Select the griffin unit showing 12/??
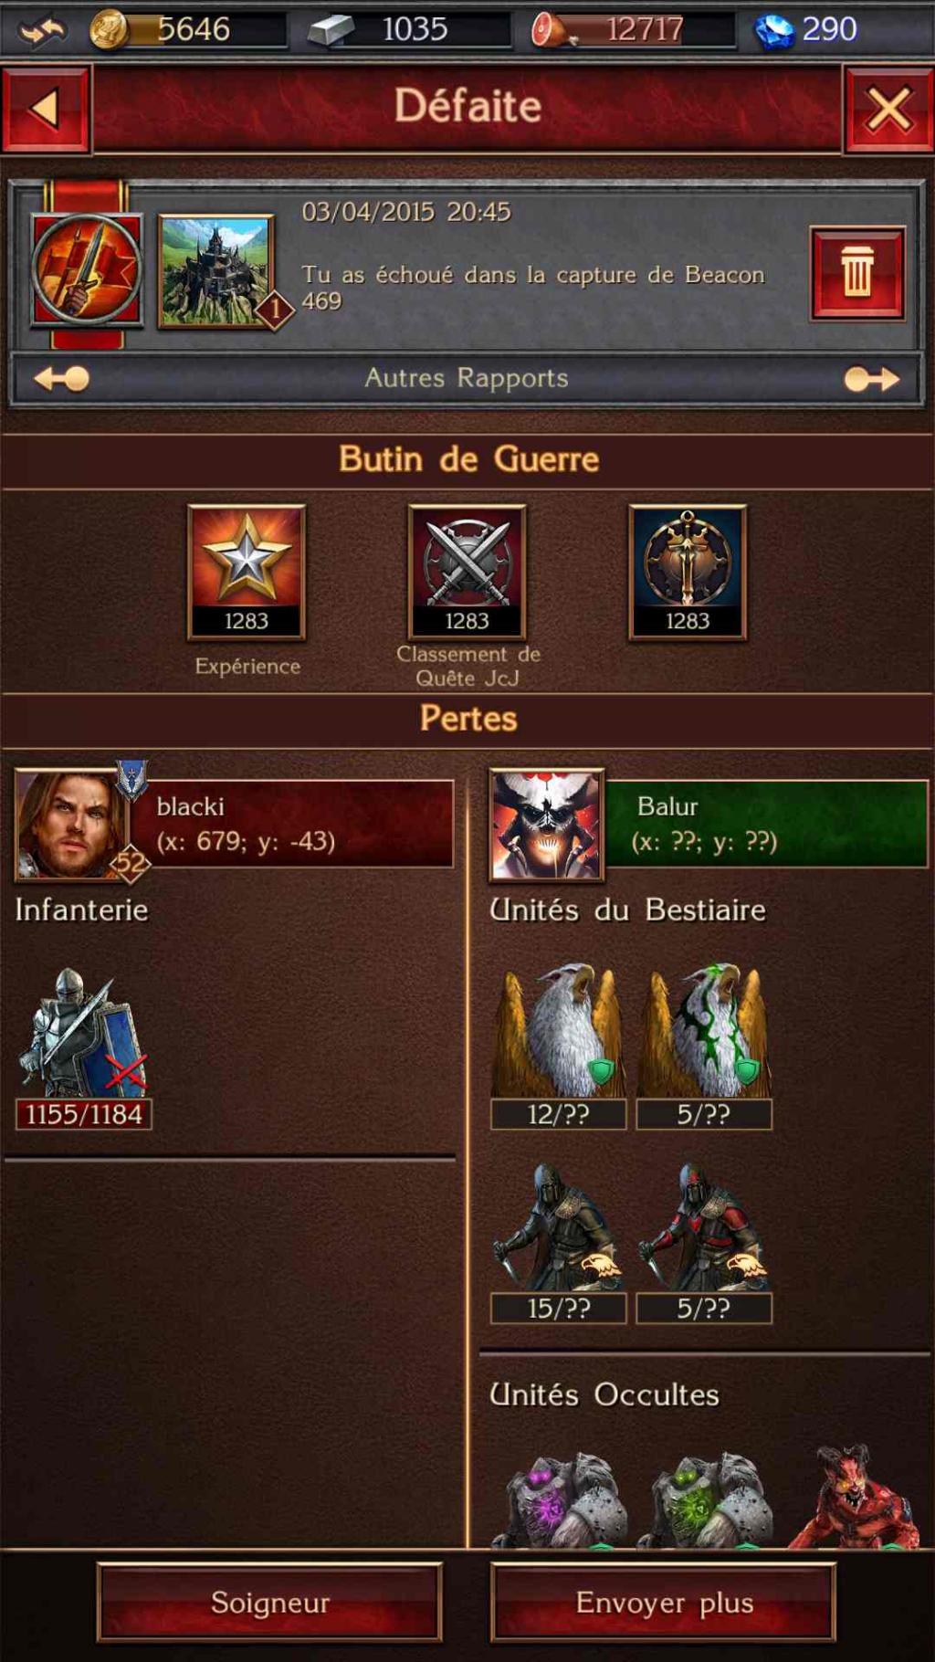This screenshot has width=935, height=1662. coord(558,1047)
